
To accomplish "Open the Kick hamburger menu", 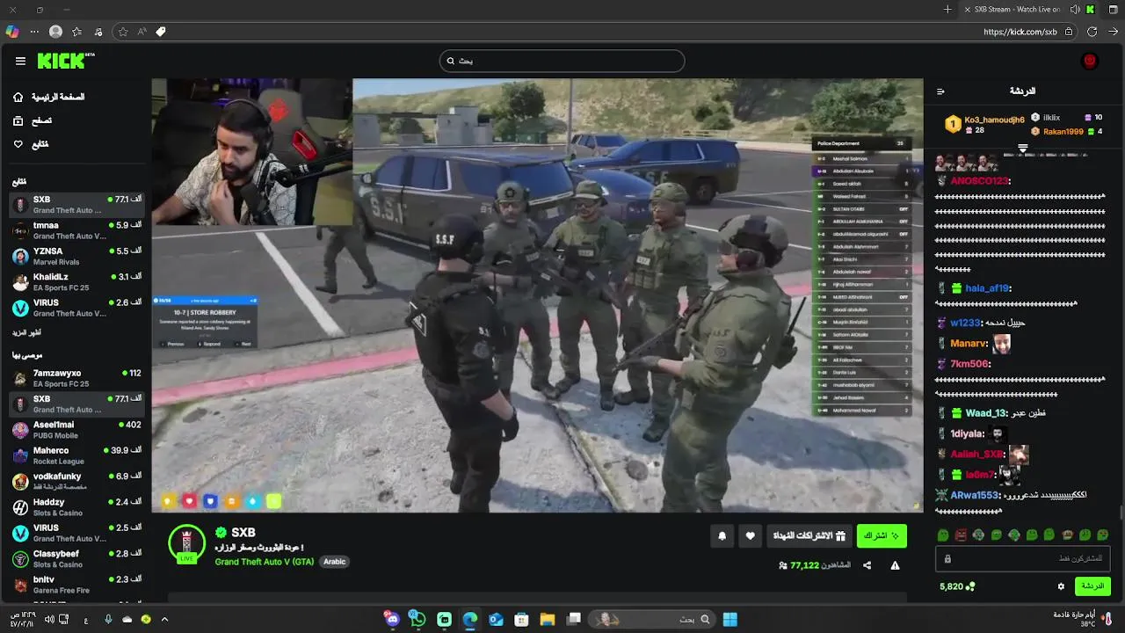I will [20, 61].
